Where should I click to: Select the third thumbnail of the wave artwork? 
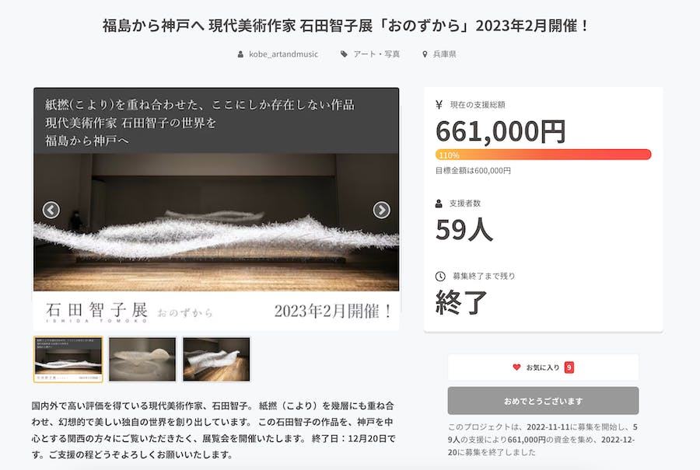coord(216,360)
